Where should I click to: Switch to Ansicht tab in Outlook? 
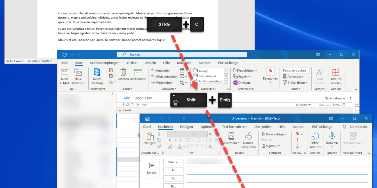tap(151, 63)
